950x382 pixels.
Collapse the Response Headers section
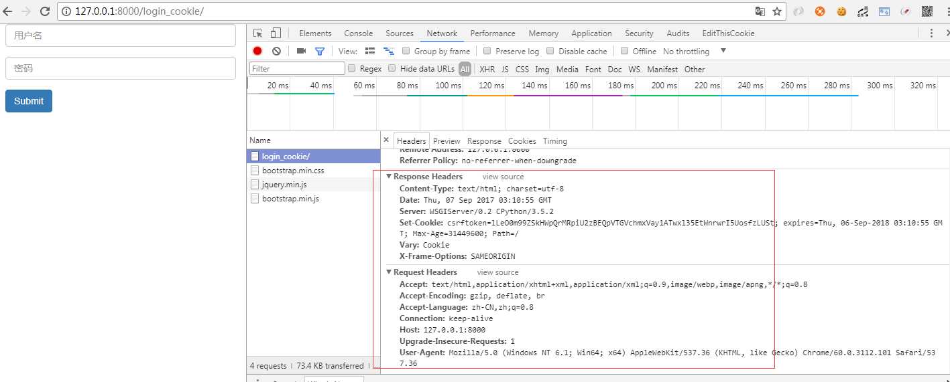point(390,177)
